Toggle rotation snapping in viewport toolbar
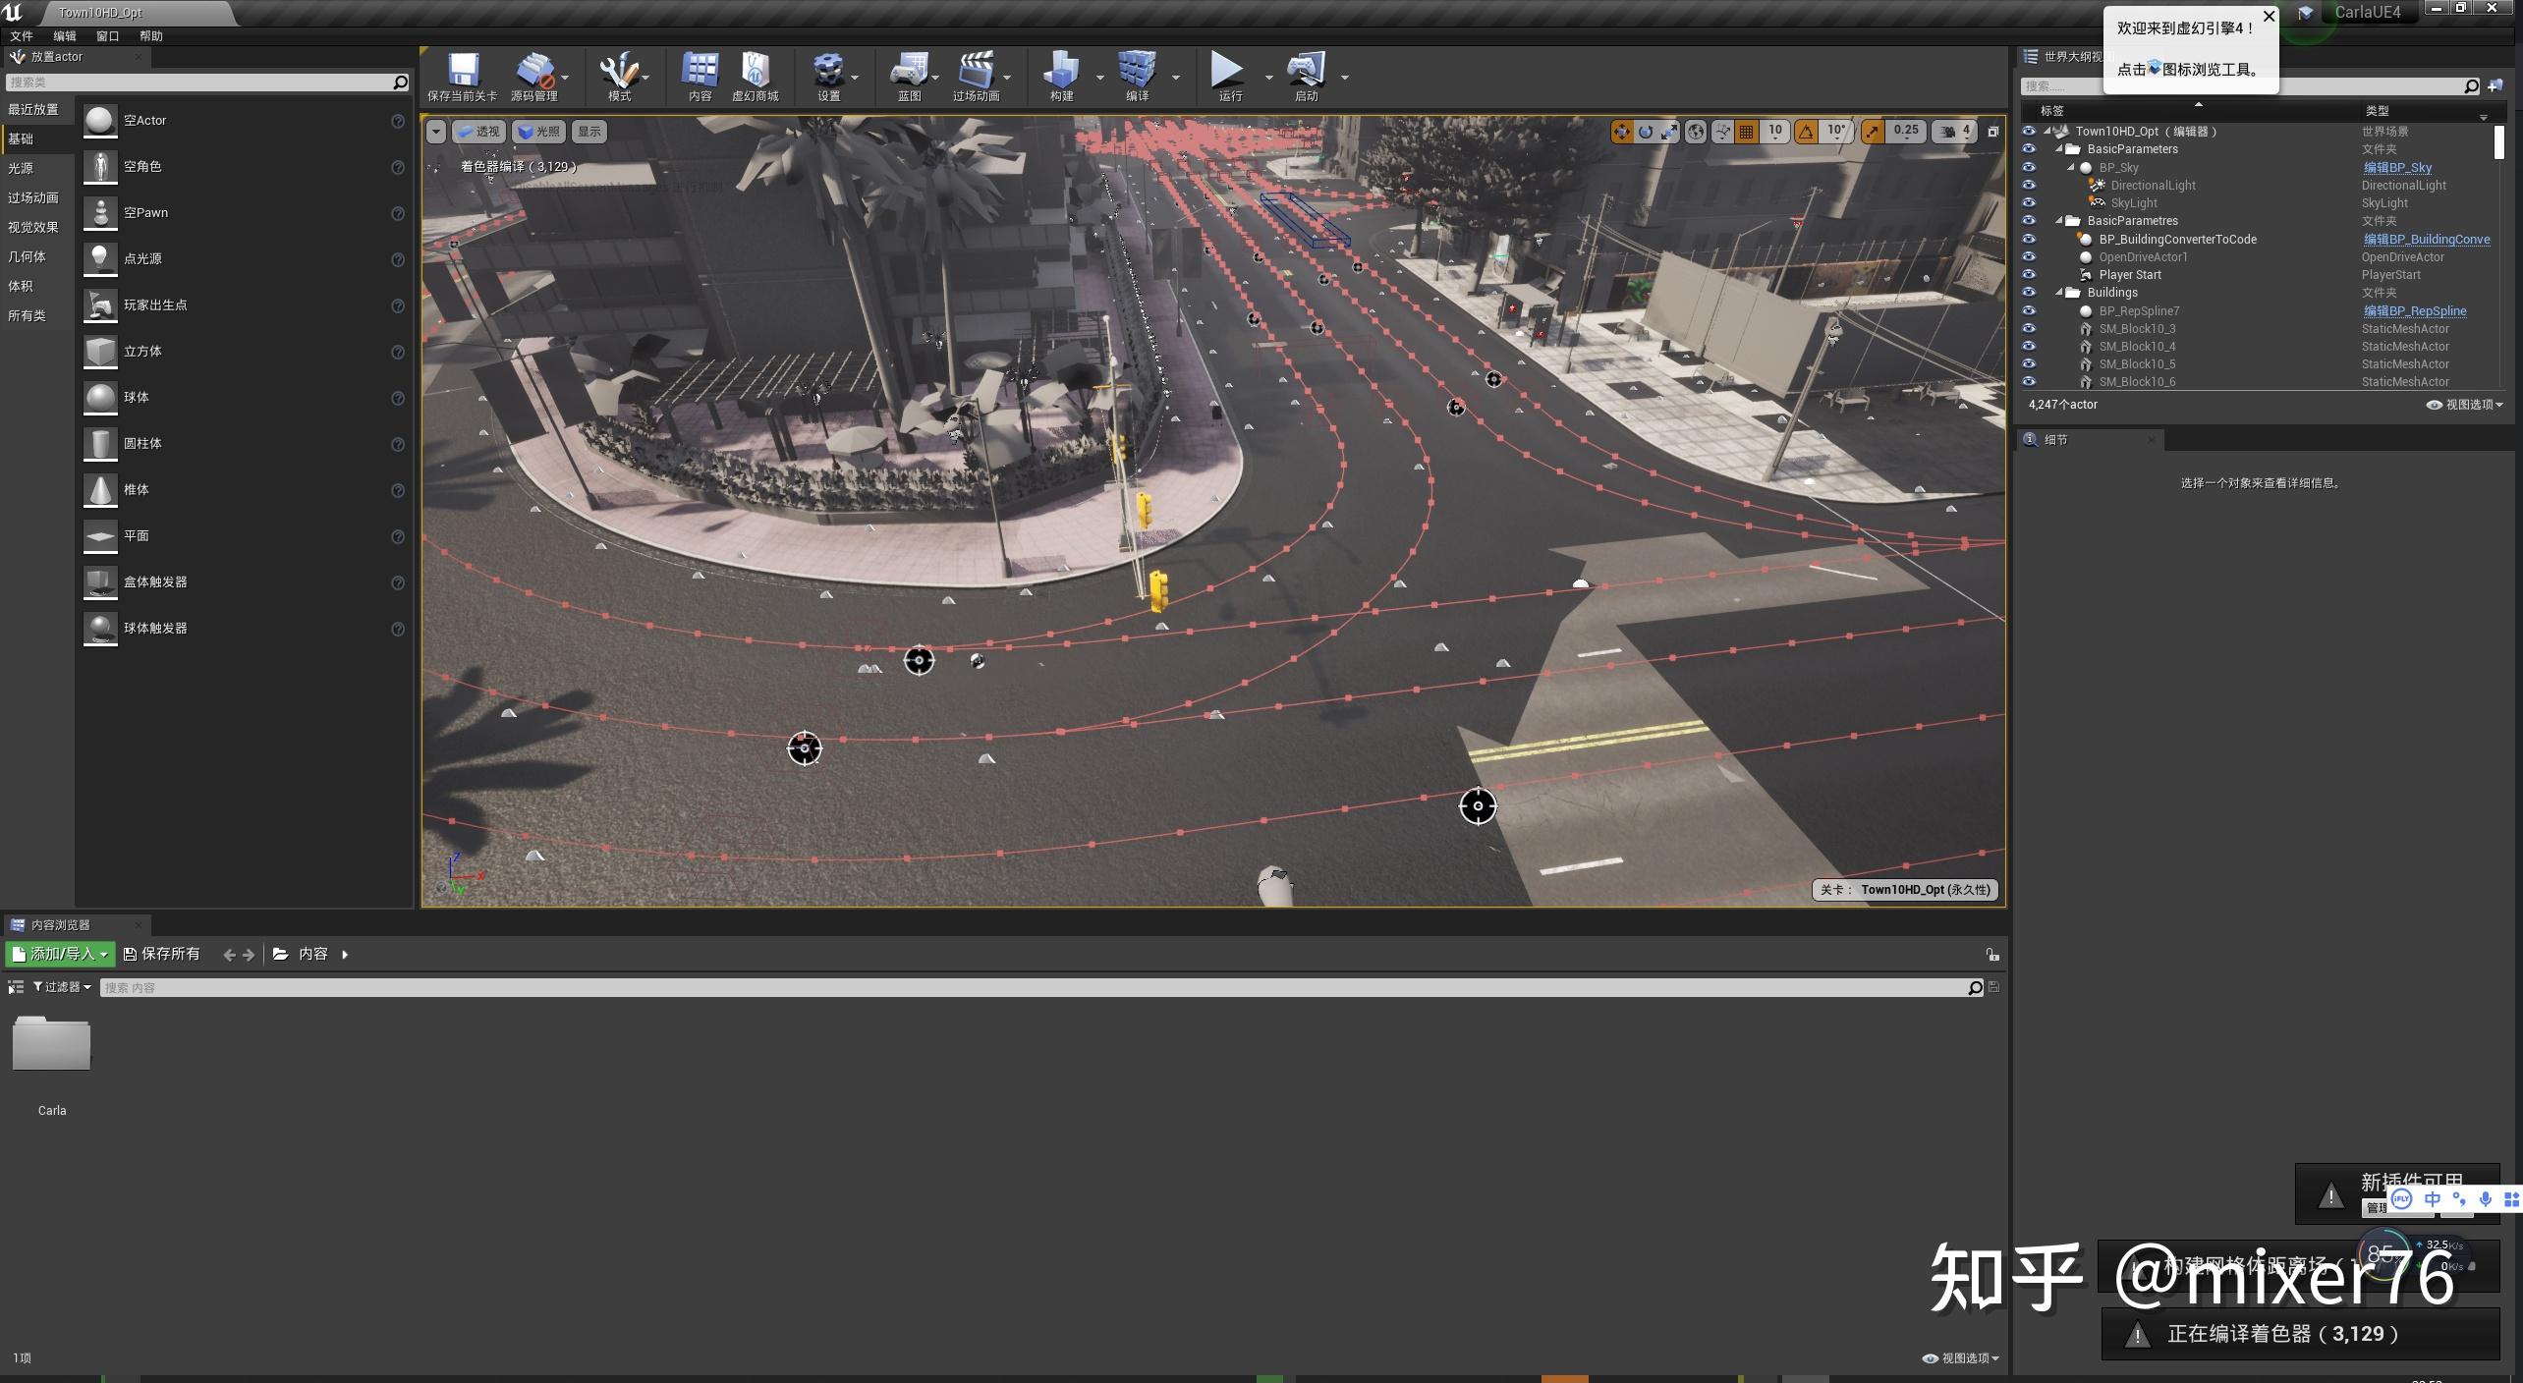 tap(1806, 131)
